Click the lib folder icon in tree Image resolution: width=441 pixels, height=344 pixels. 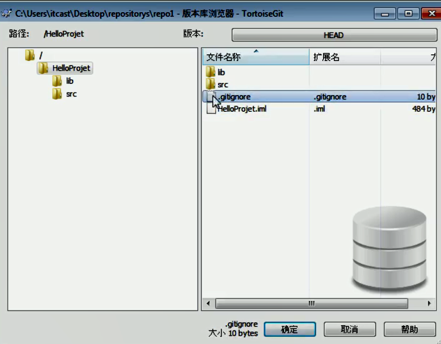(x=57, y=81)
